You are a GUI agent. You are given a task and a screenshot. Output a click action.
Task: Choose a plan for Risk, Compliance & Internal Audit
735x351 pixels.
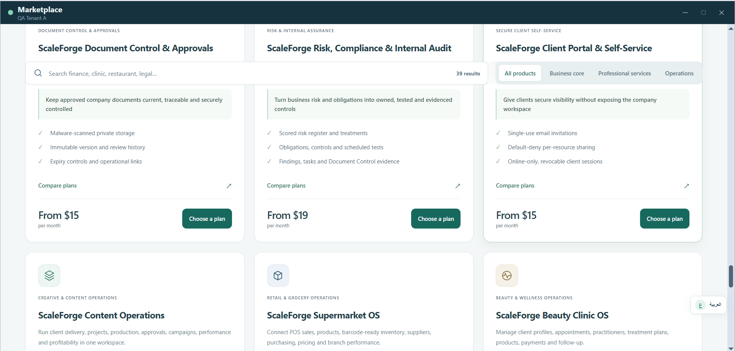click(x=436, y=219)
